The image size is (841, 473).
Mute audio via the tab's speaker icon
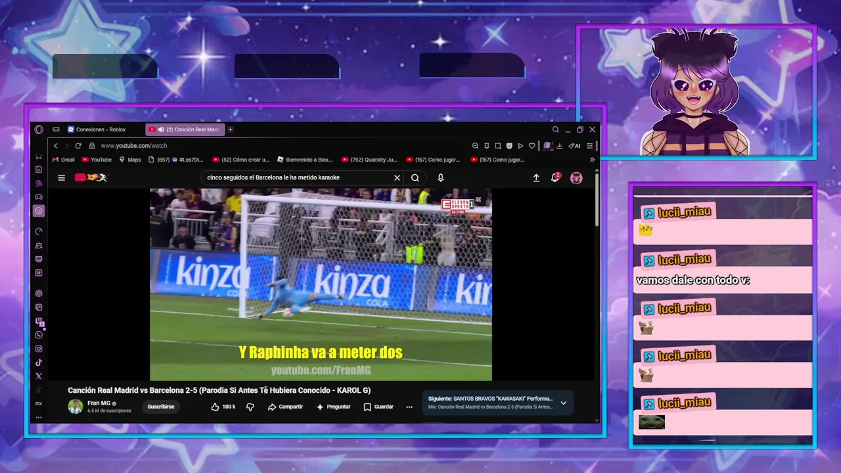tap(161, 129)
